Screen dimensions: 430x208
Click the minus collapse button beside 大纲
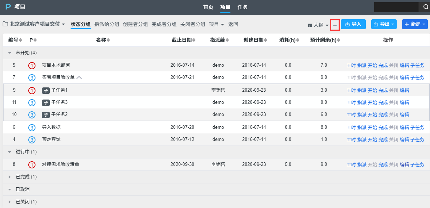click(335, 25)
